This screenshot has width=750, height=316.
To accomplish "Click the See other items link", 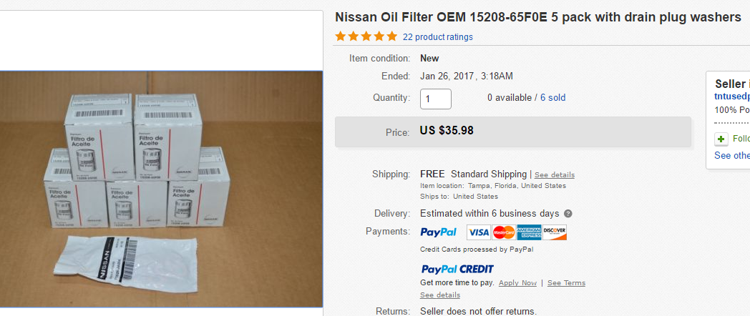I will [732, 155].
